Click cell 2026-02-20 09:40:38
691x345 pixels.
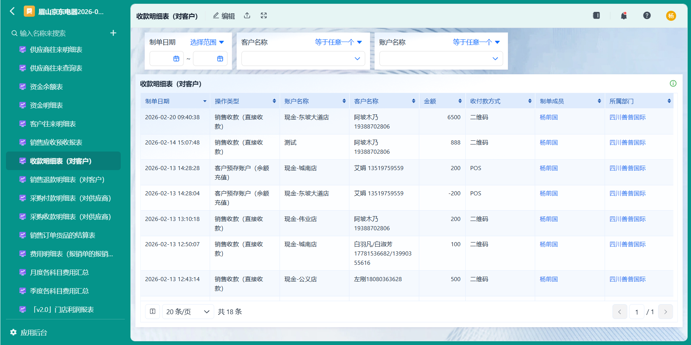tap(172, 117)
